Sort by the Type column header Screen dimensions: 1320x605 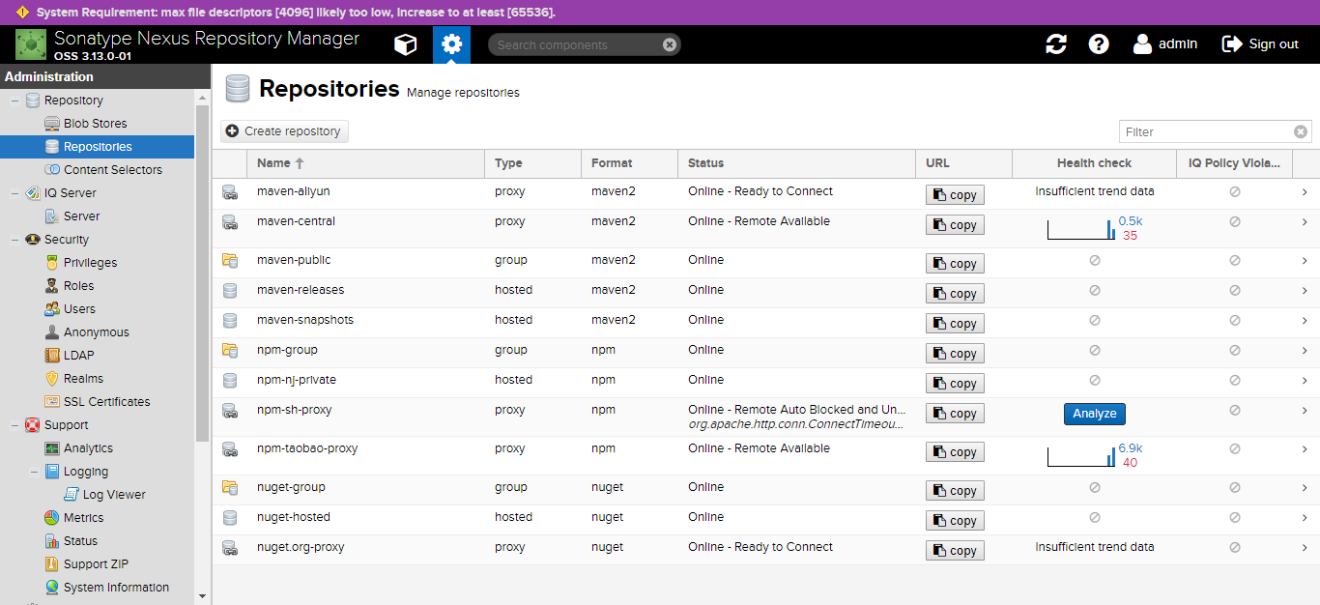(x=532, y=163)
